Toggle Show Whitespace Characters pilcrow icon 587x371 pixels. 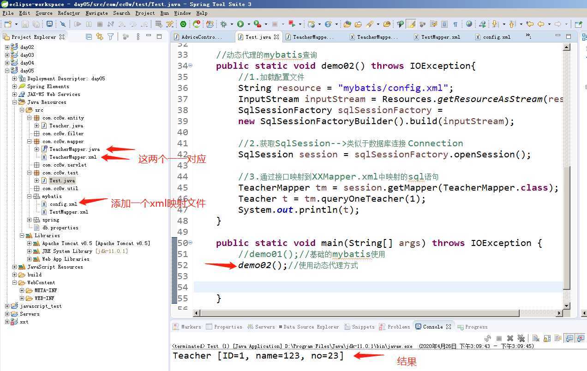(455, 24)
